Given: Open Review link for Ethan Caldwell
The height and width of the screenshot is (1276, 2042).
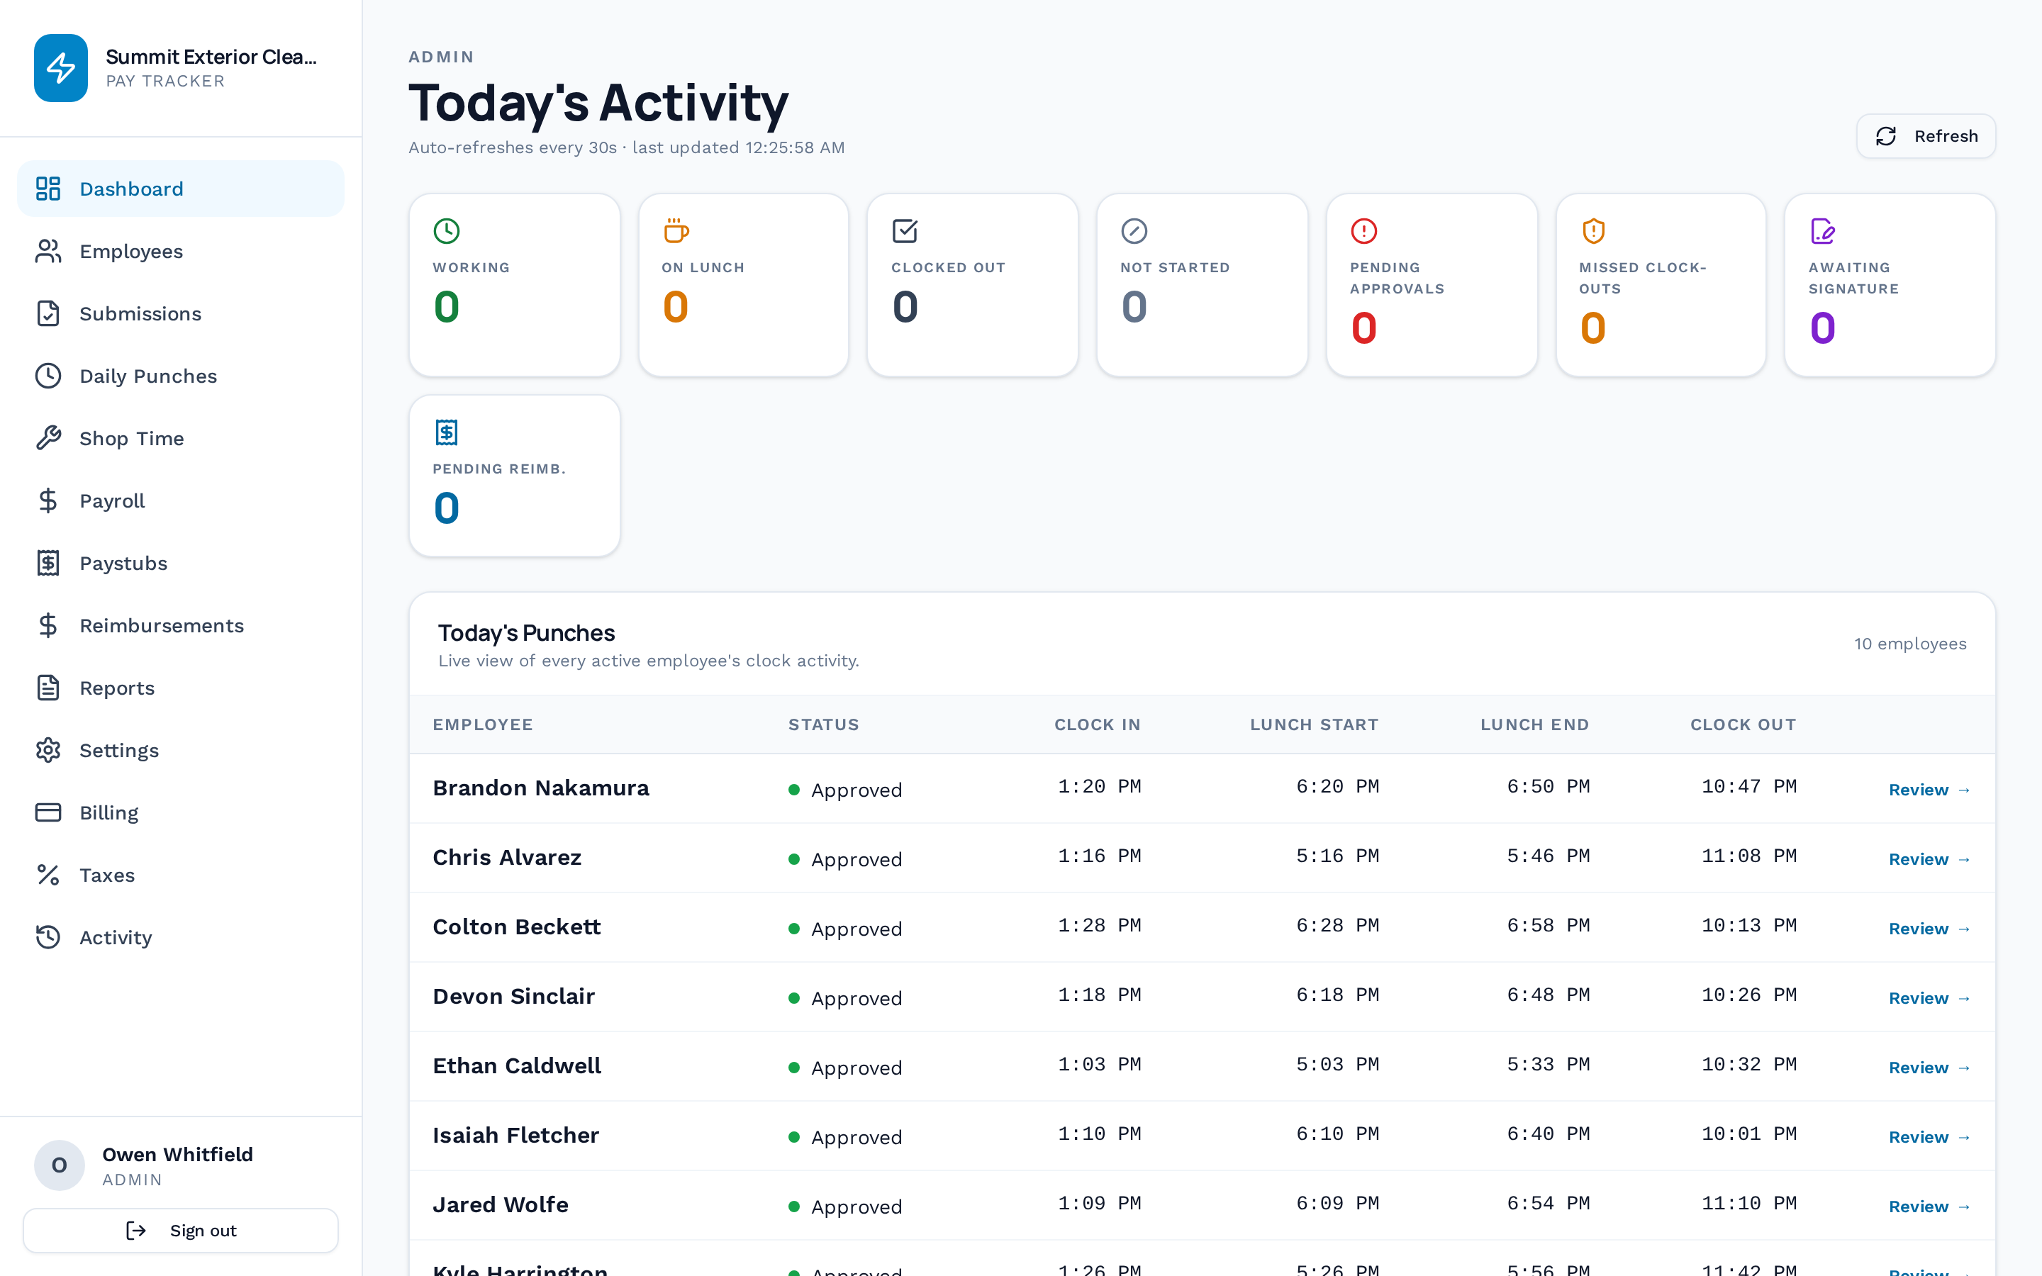Looking at the screenshot, I should click(1929, 1068).
